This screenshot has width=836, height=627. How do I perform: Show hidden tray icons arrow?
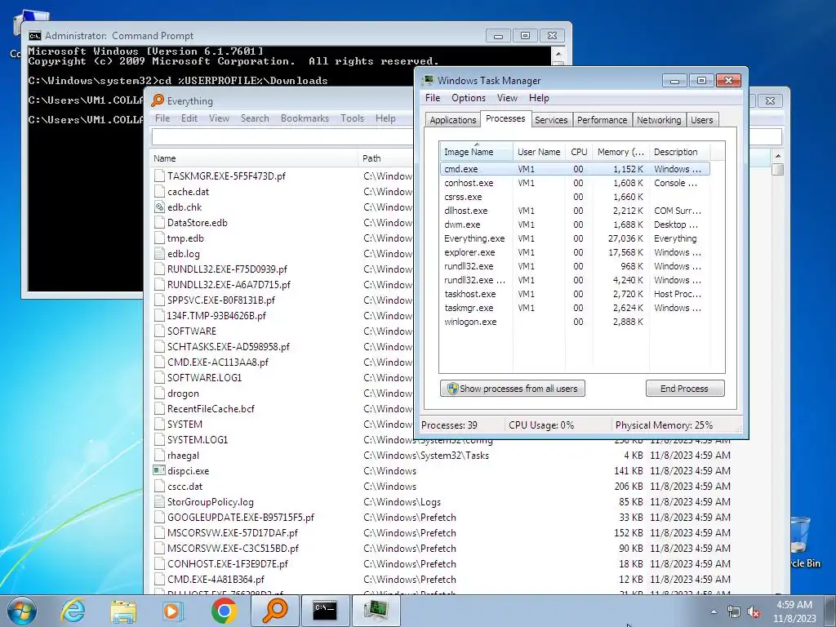[x=714, y=611]
